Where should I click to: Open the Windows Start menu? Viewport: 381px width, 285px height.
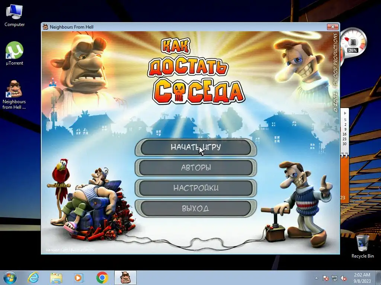tap(10, 278)
